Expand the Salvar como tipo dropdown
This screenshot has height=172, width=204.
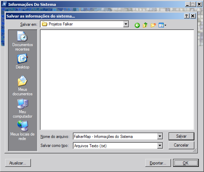point(160,146)
